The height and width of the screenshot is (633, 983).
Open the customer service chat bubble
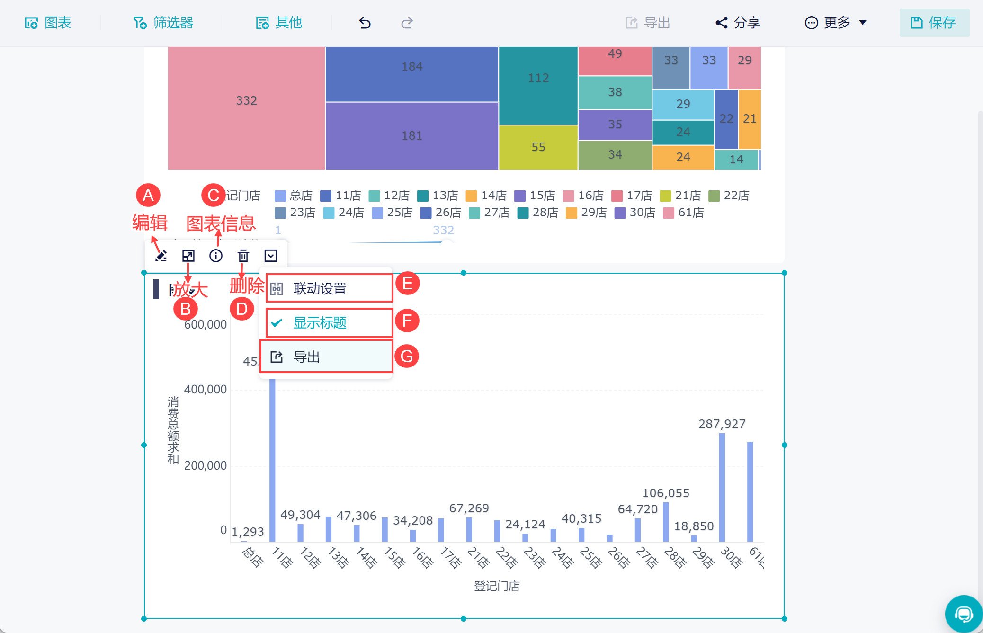[963, 614]
